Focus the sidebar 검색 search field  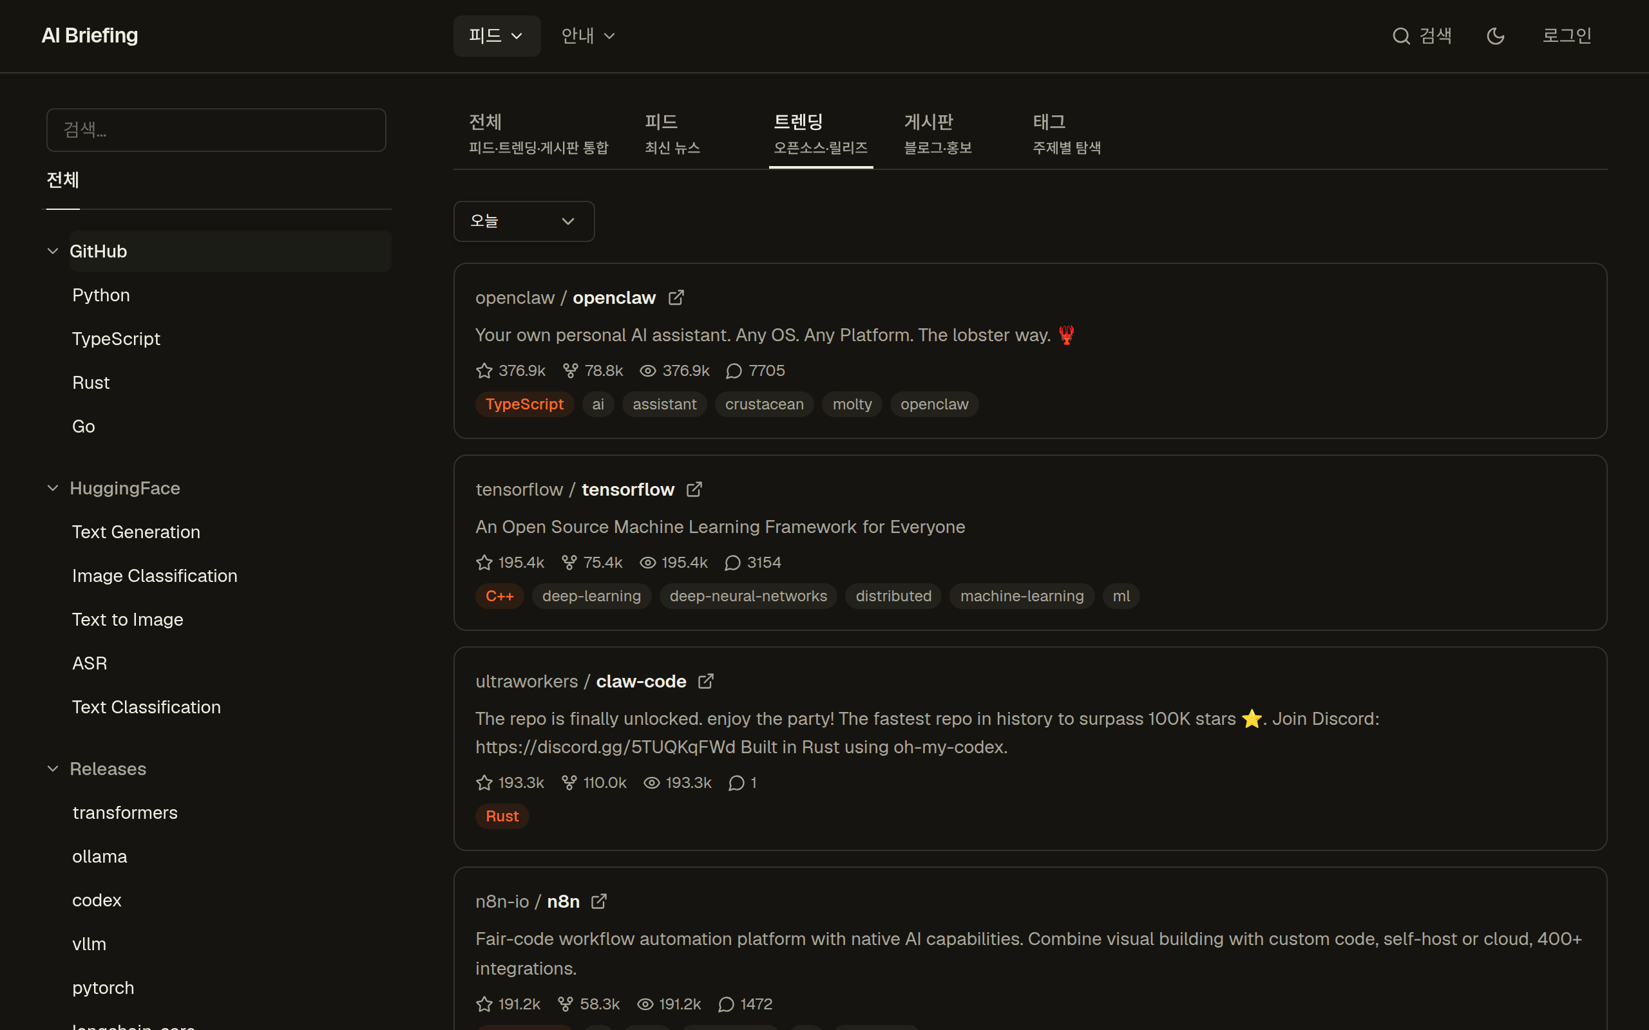pos(216,130)
